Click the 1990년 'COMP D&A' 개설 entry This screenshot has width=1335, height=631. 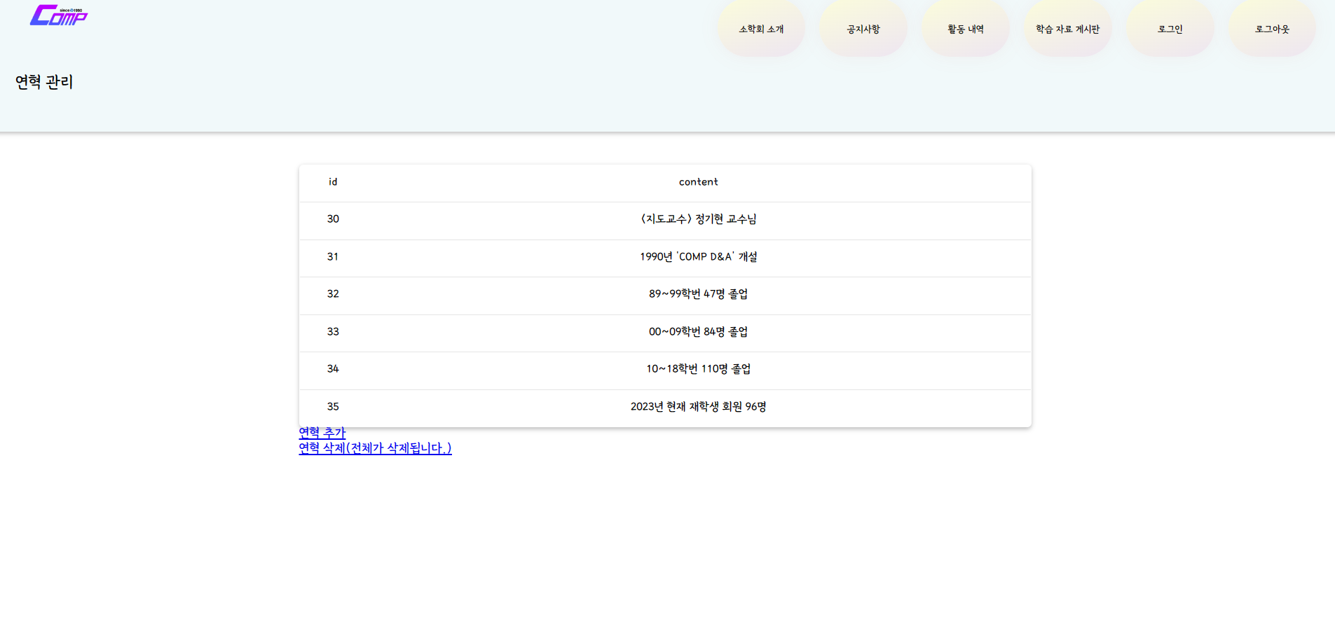[698, 257]
